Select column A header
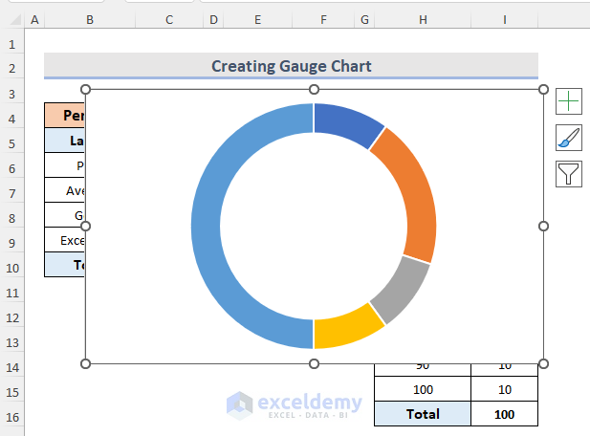This screenshot has width=590, height=436. pyautogui.click(x=34, y=19)
